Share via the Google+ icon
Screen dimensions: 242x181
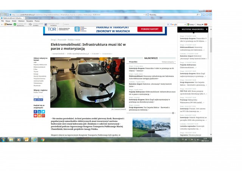tap(43, 115)
